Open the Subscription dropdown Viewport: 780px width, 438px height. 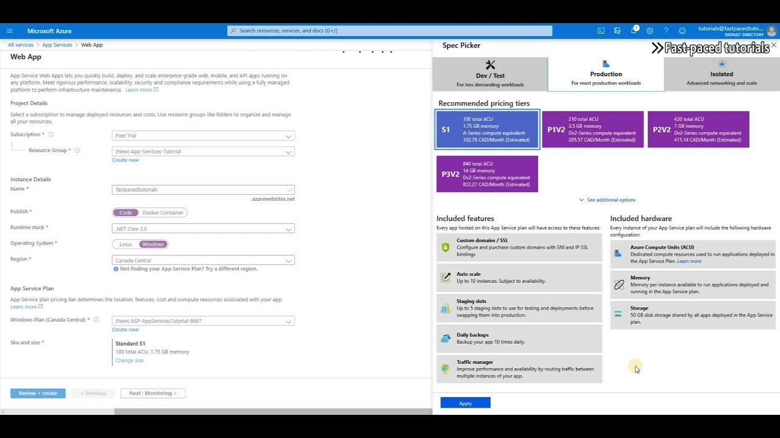click(x=203, y=136)
